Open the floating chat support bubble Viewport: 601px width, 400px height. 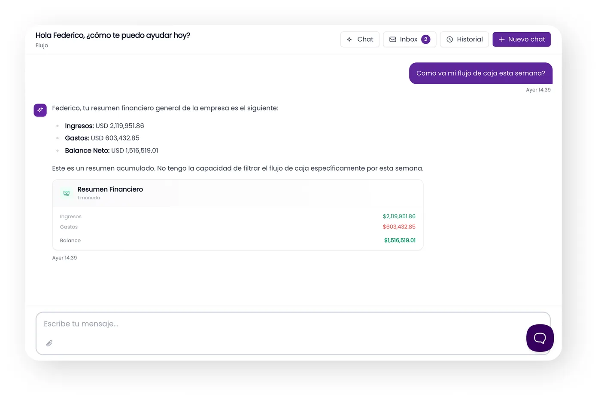tap(540, 338)
